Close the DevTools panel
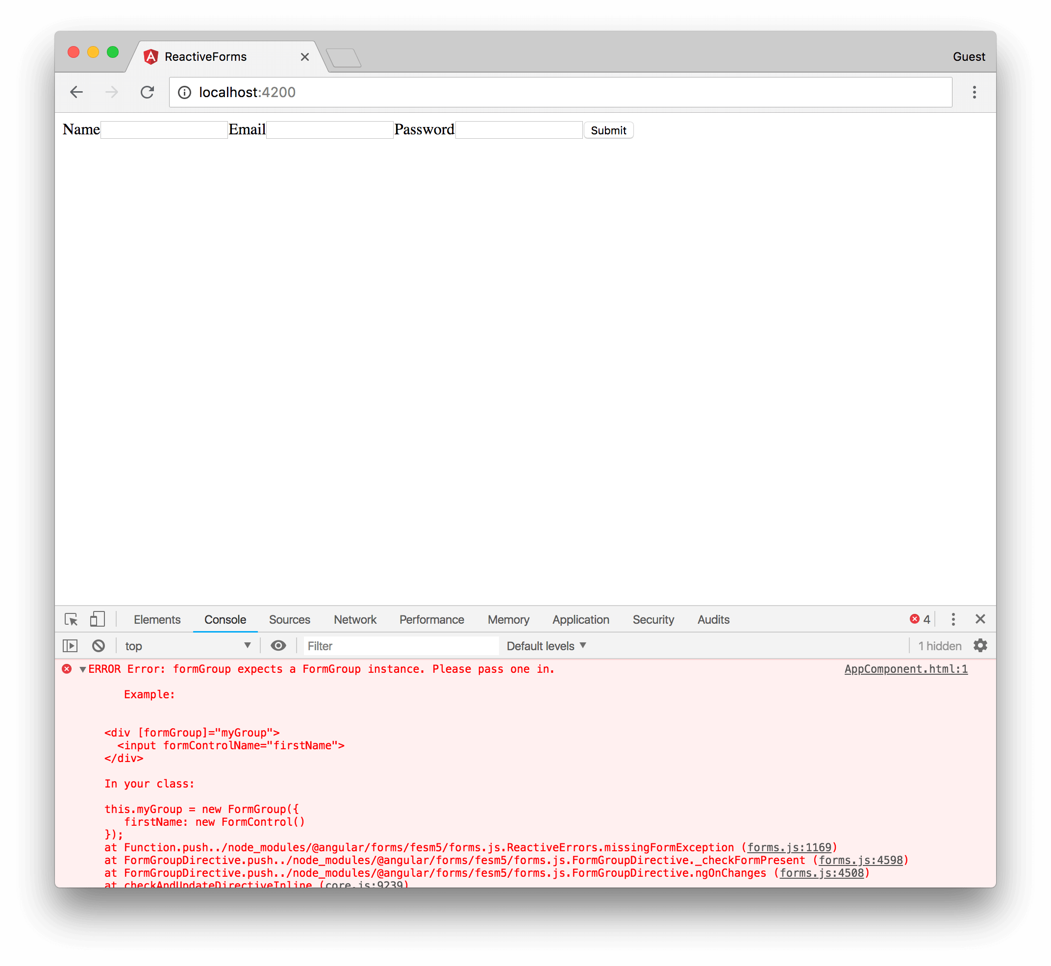The width and height of the screenshot is (1051, 966). (980, 619)
